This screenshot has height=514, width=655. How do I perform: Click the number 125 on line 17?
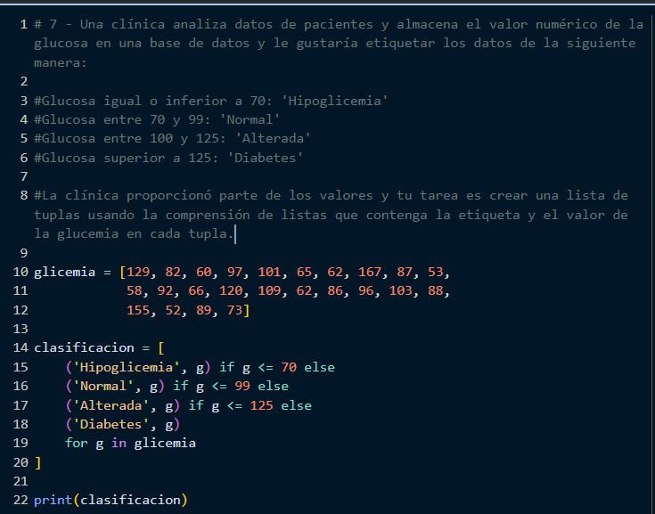point(261,405)
